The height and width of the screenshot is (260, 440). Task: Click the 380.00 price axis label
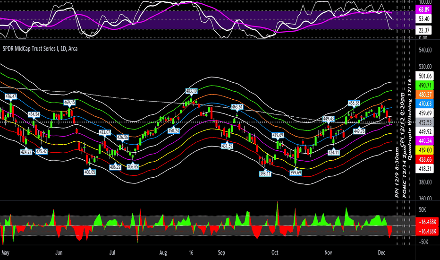(425, 182)
